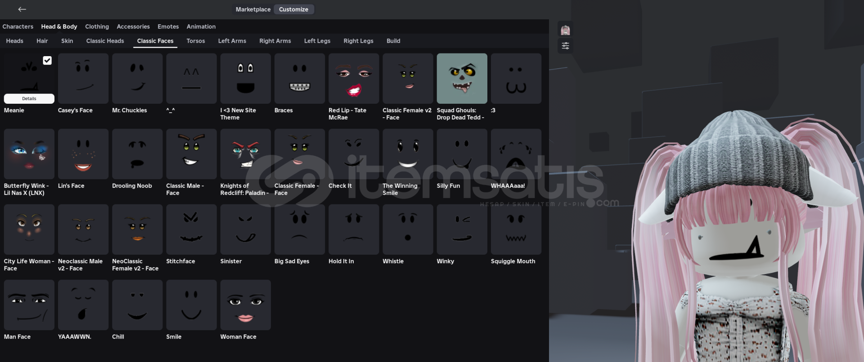
Task: Equip the Hold It In face
Action: click(354, 230)
